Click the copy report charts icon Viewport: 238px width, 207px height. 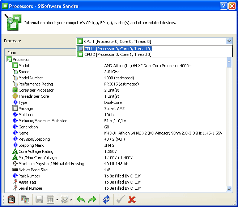(x=25, y=199)
